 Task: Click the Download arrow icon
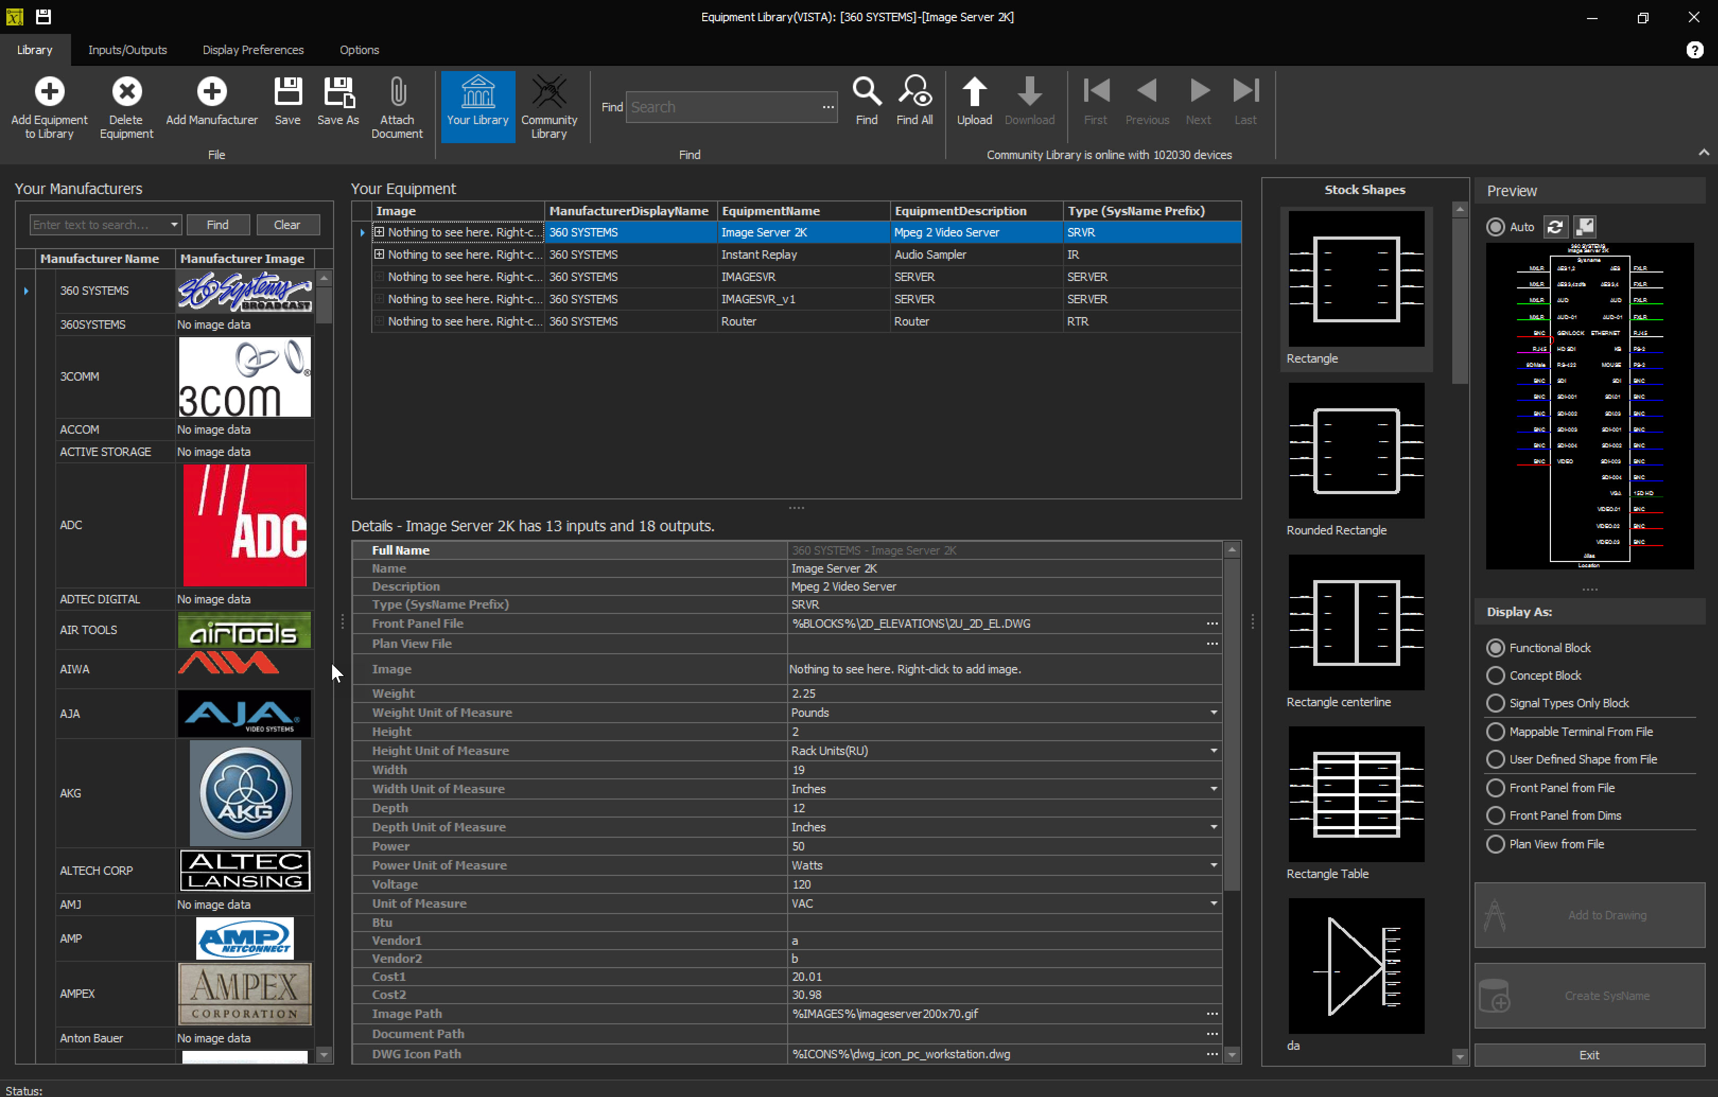pyautogui.click(x=1029, y=92)
